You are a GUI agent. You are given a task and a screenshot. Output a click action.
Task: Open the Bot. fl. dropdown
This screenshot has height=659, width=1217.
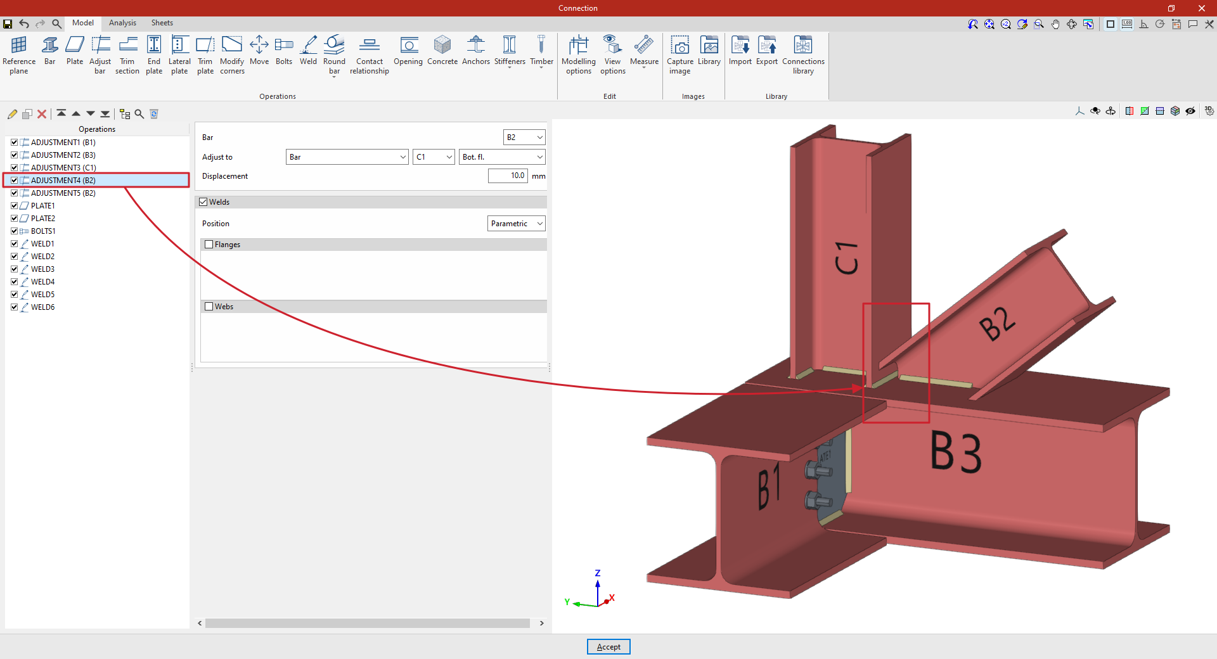(x=502, y=157)
